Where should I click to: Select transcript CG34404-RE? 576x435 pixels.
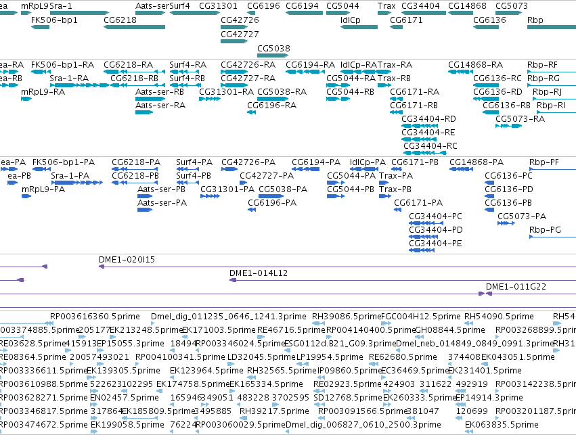428,133
